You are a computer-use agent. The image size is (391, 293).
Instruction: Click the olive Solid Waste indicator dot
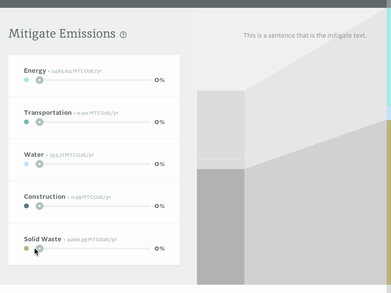27,249
